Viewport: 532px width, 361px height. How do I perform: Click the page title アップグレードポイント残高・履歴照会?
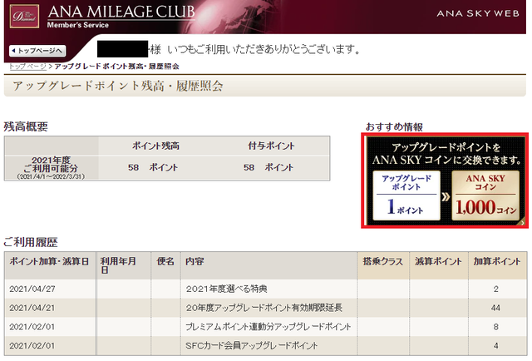click(118, 86)
